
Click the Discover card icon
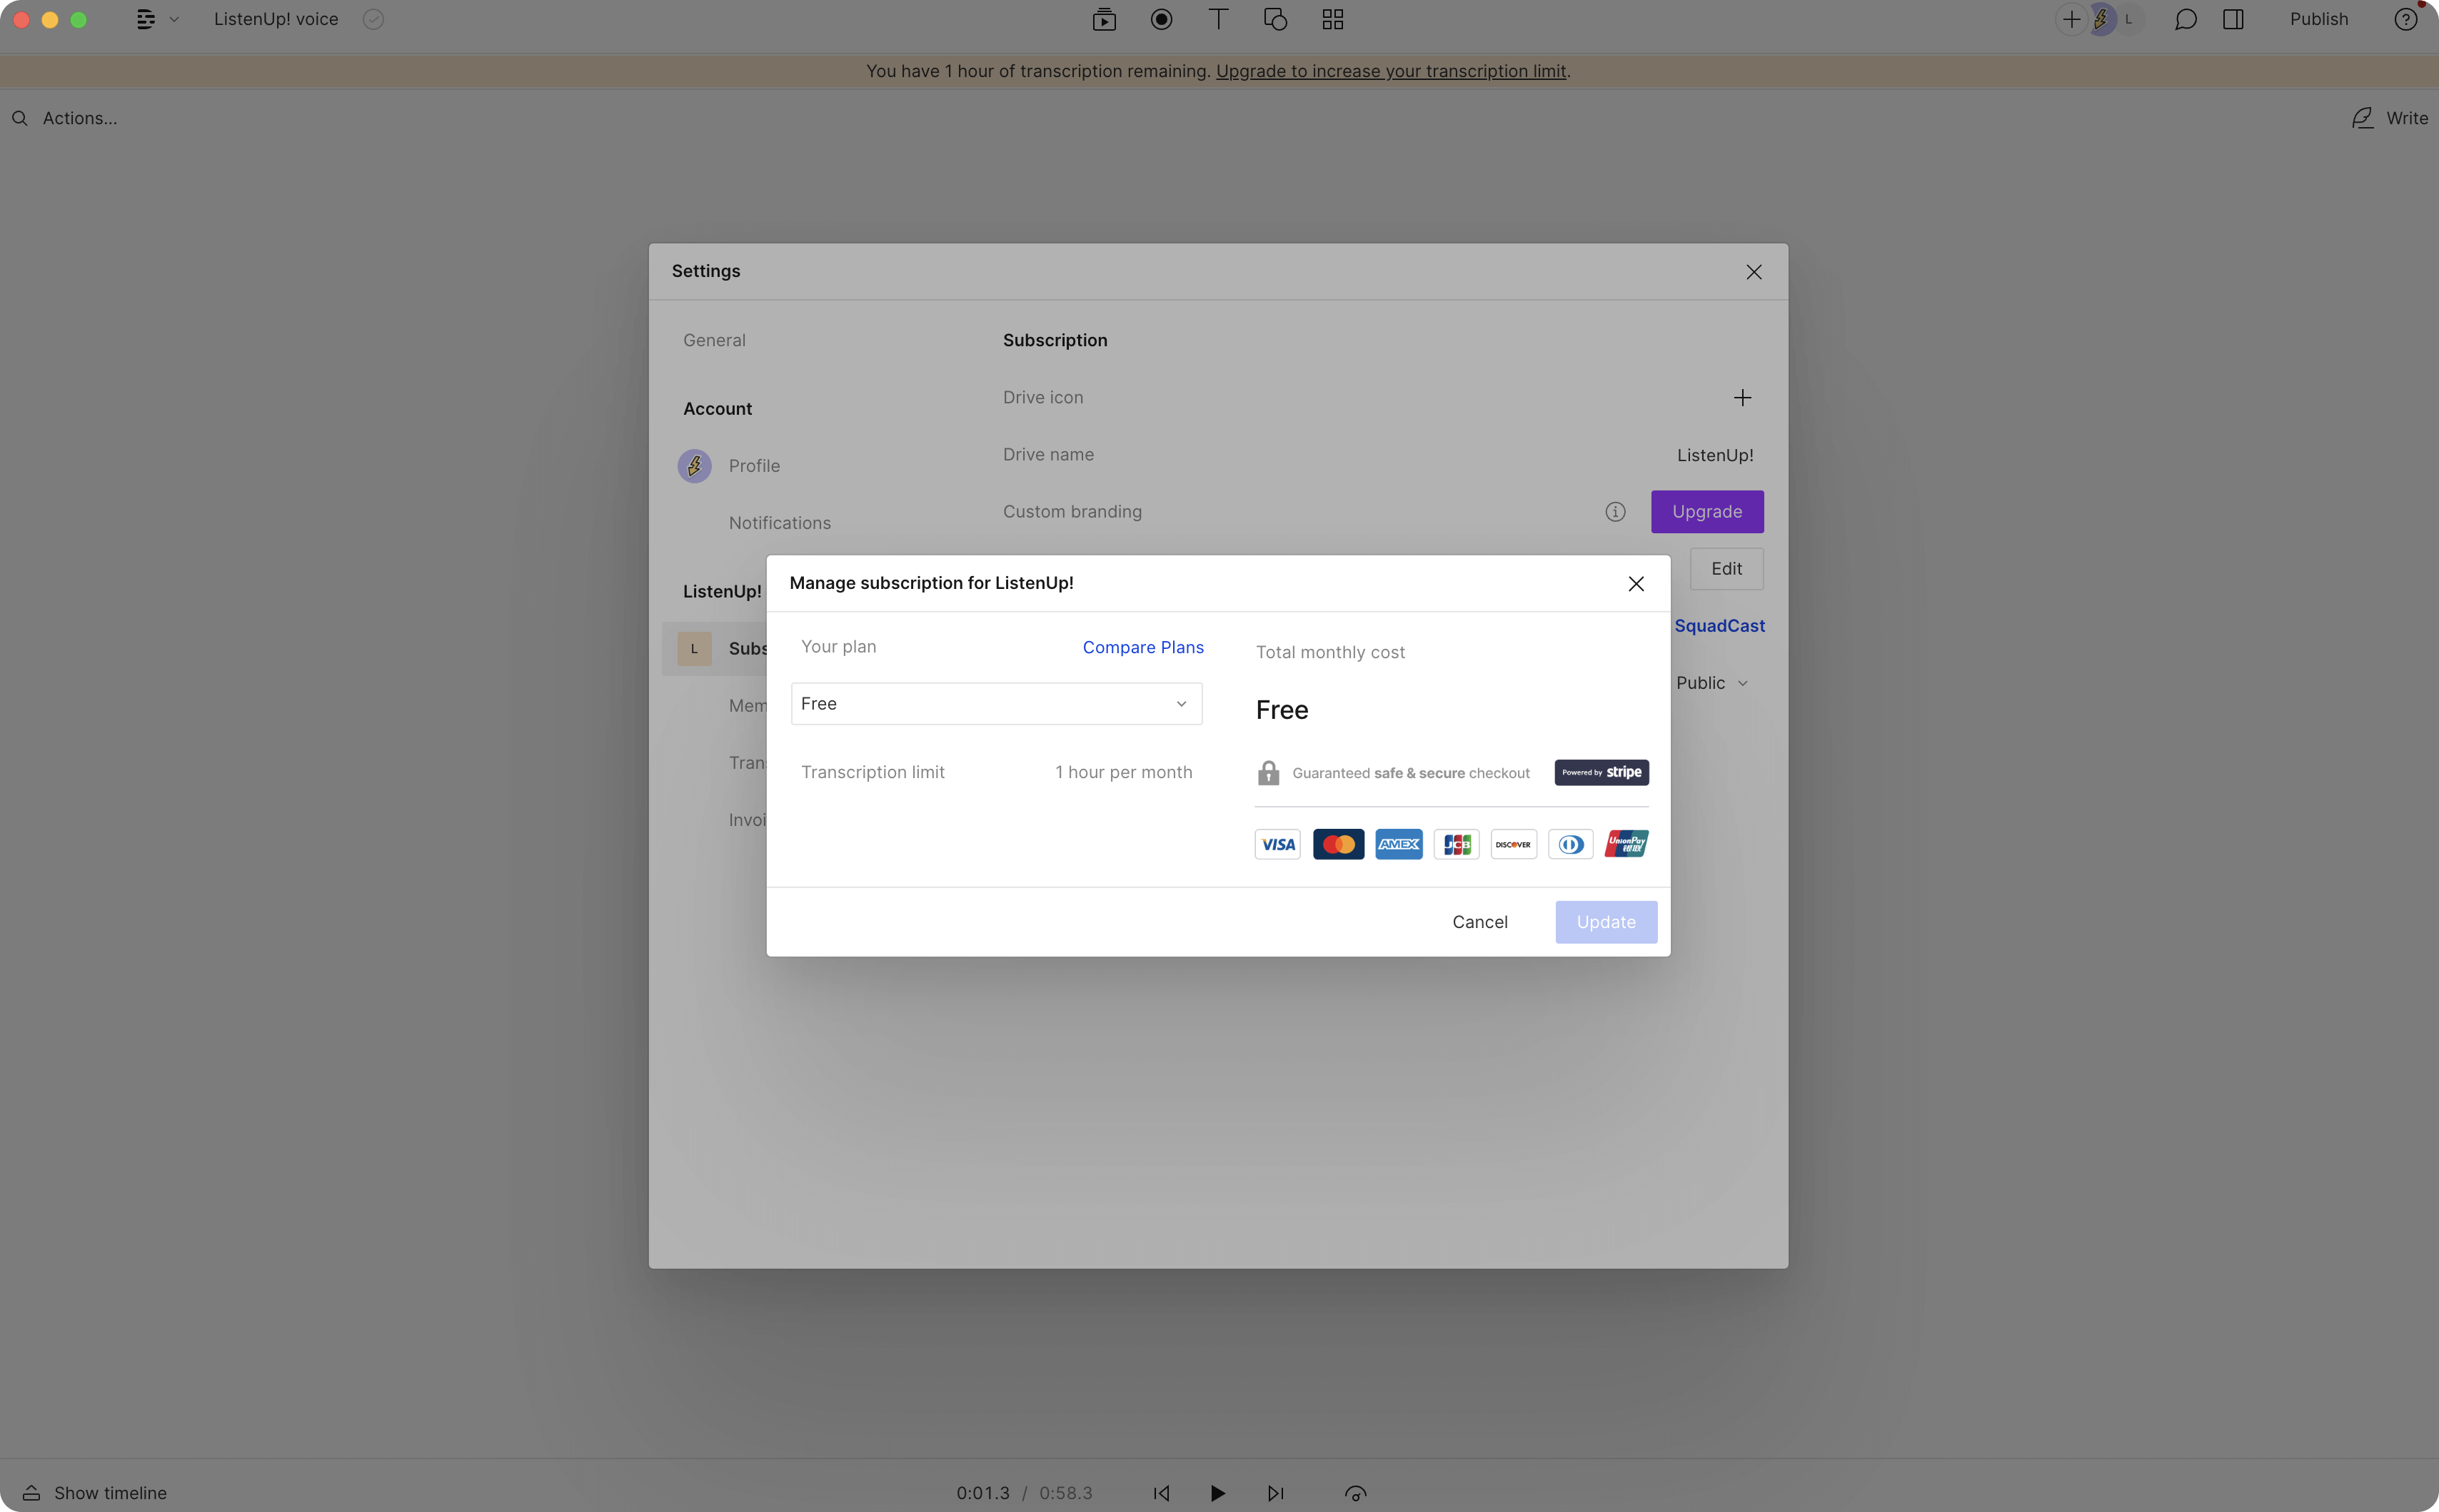click(x=1513, y=844)
